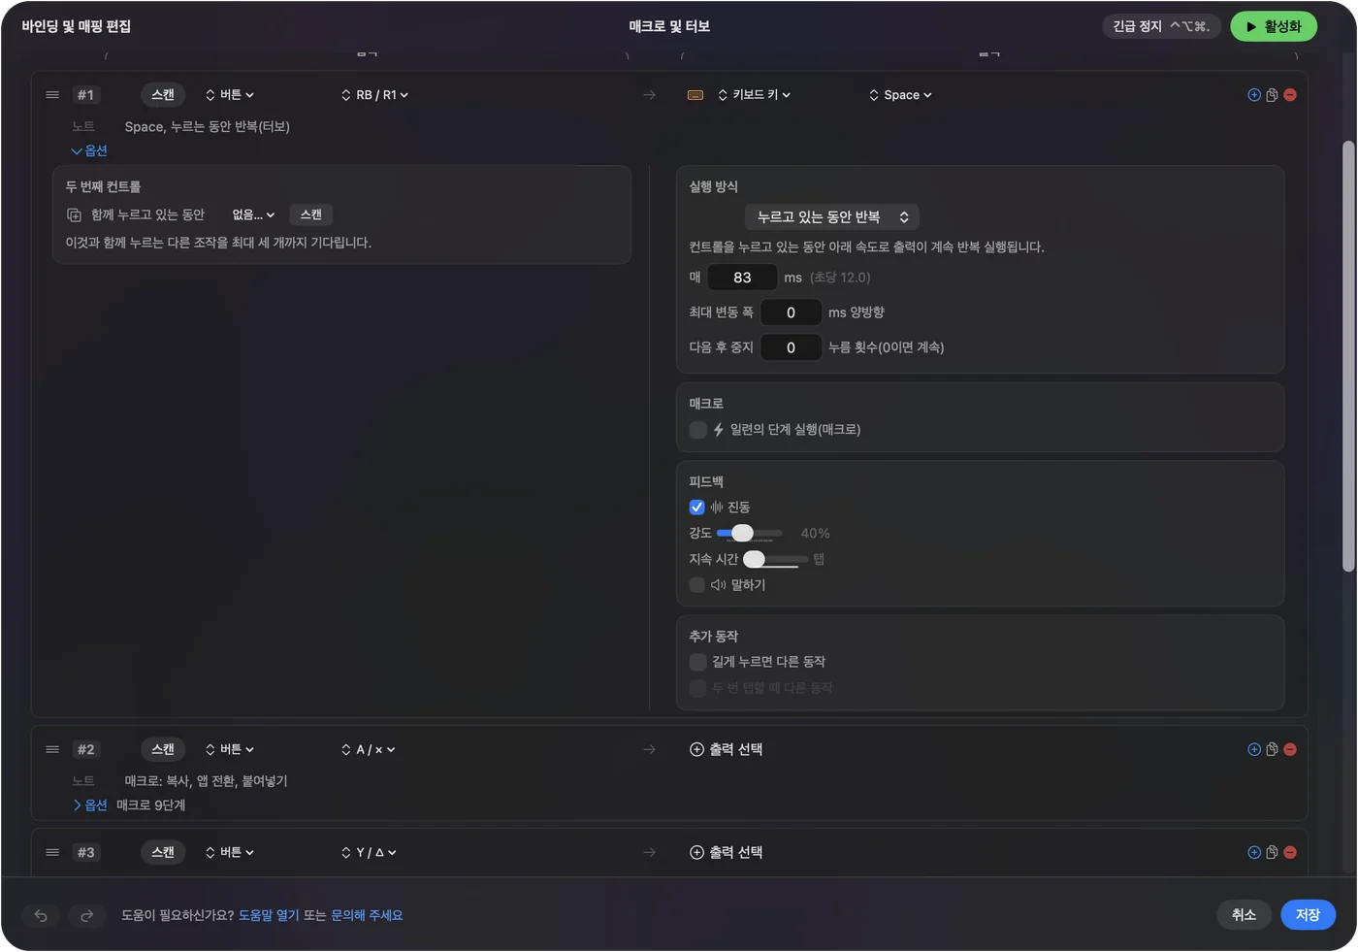
Task: Remove binding row #3
Action: point(1290,852)
